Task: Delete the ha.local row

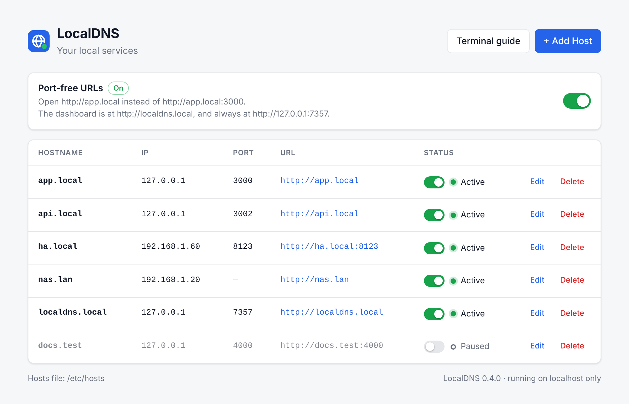Action: click(x=572, y=247)
